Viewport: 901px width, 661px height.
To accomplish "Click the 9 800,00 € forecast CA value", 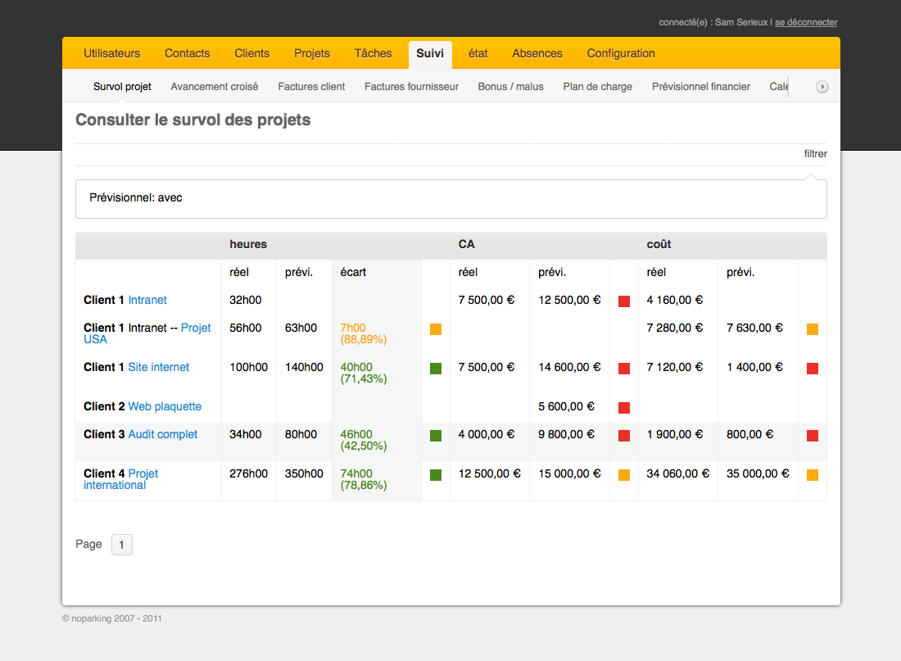I will click(x=566, y=435).
